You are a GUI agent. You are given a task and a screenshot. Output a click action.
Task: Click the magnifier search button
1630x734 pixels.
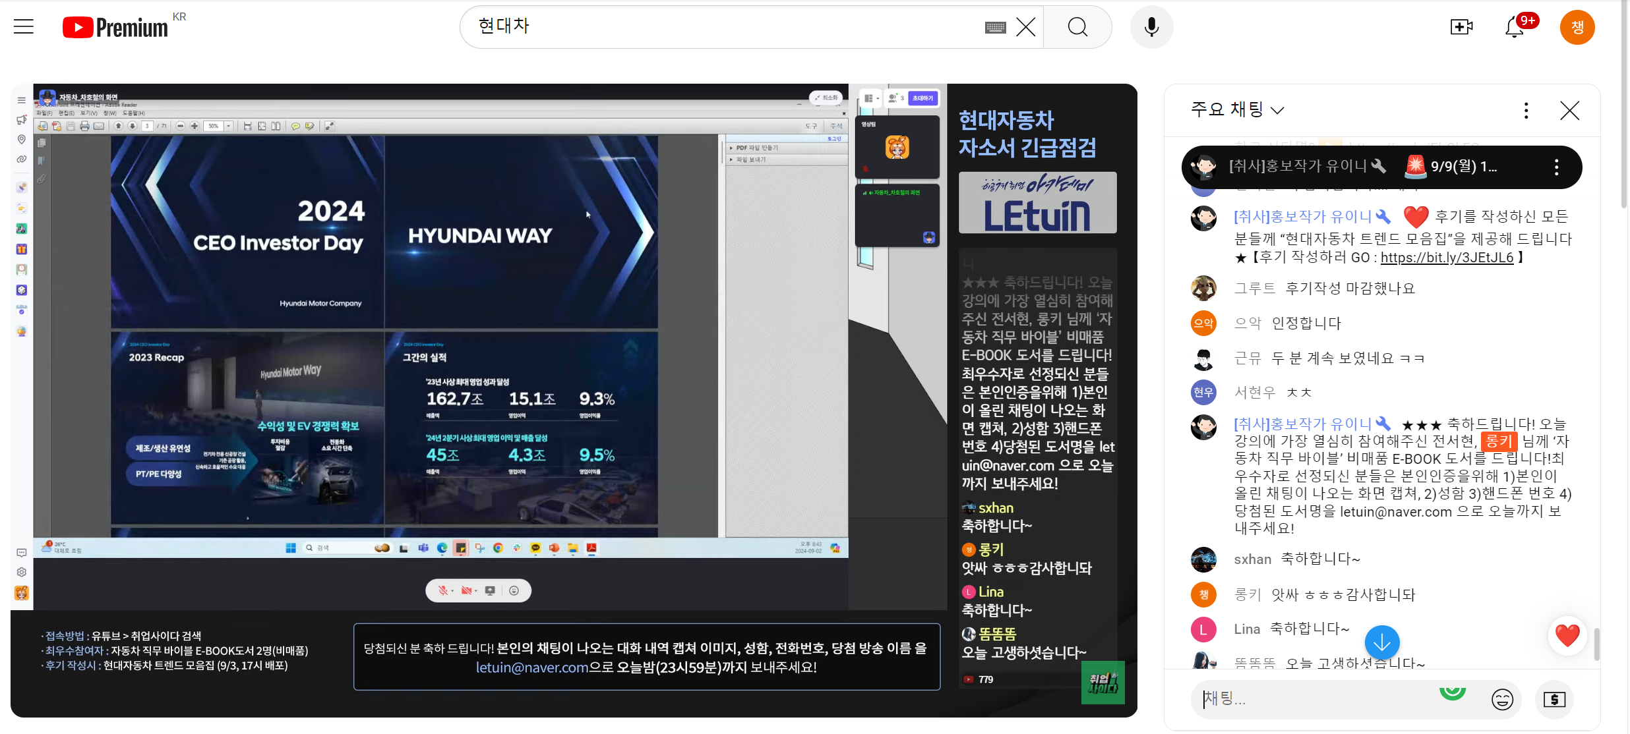point(1077,27)
